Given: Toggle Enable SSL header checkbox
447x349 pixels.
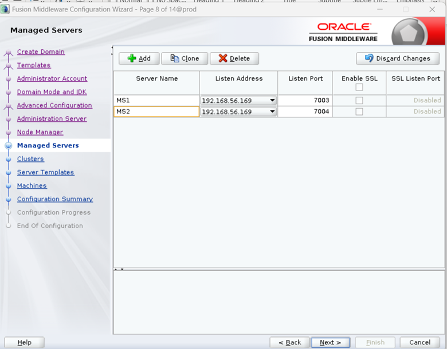Looking at the screenshot, I should point(359,87).
